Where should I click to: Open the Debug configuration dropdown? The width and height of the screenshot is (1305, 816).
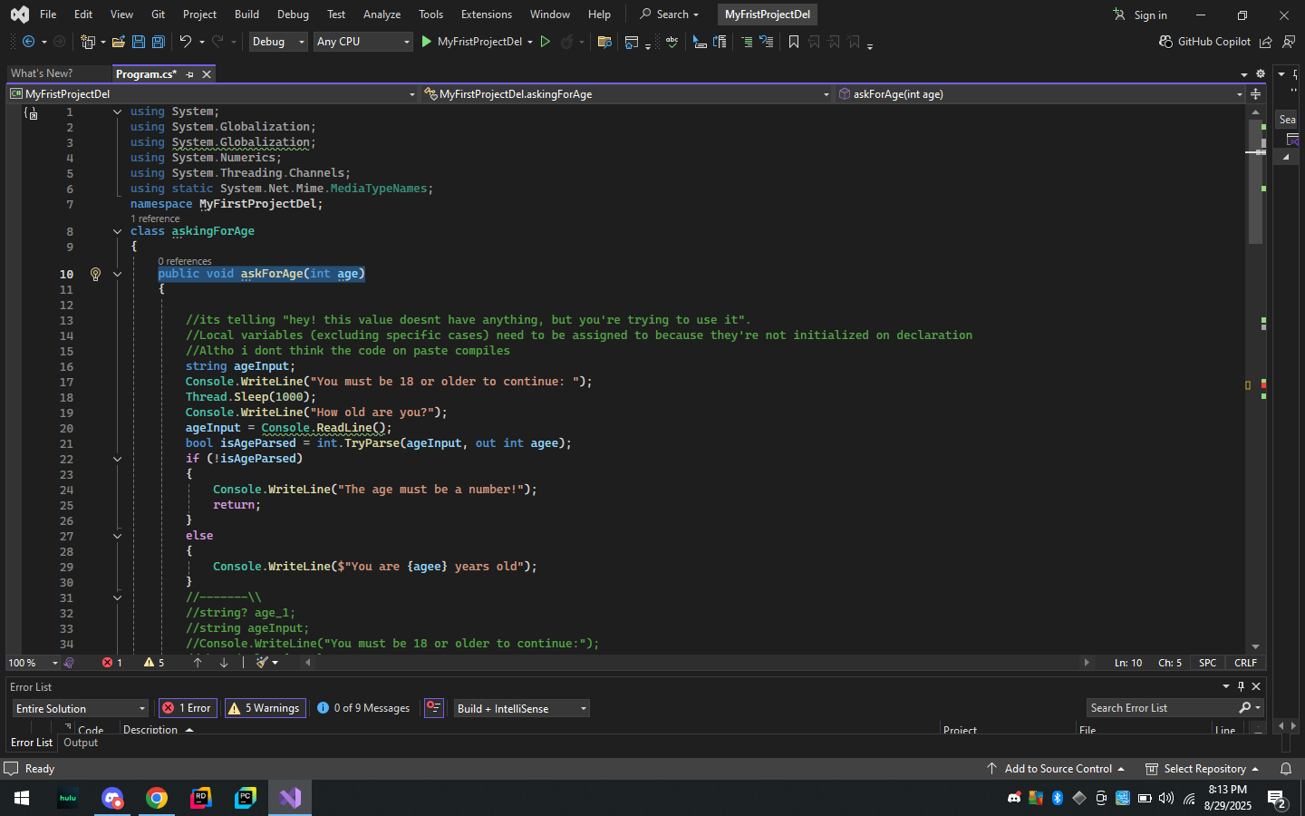(278, 42)
